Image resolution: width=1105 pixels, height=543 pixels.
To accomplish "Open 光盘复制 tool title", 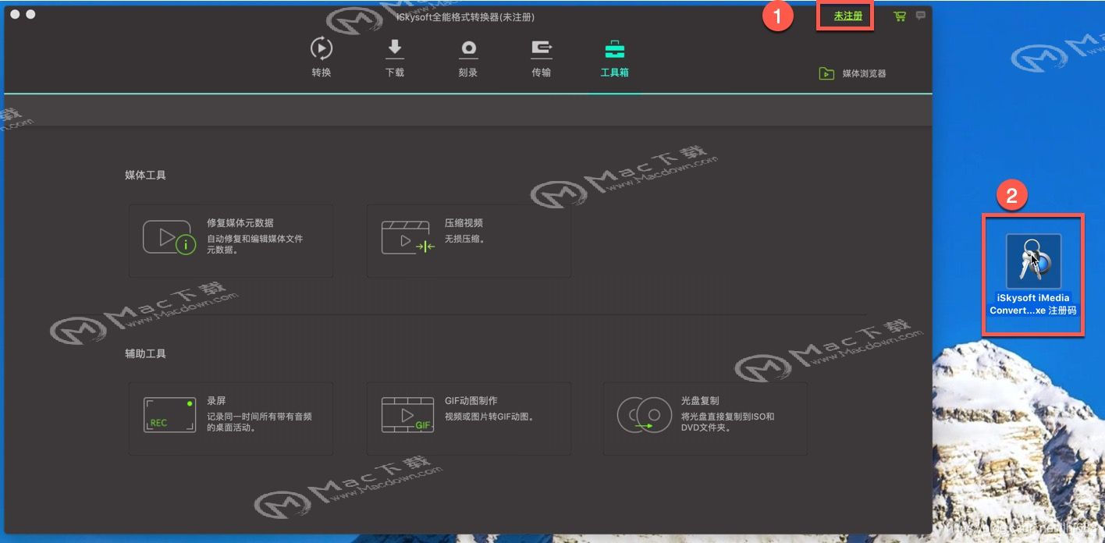I will (700, 400).
